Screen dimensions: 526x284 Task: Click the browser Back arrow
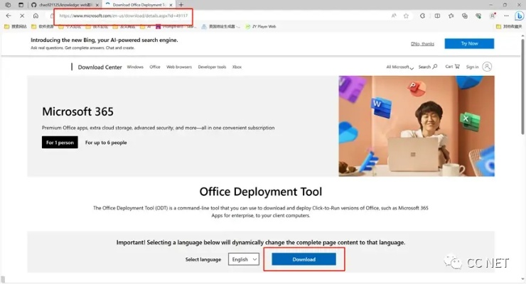click(x=9, y=16)
